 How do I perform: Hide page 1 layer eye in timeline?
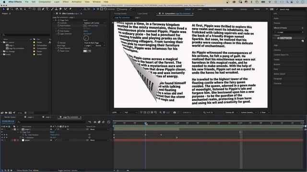(x=2, y=129)
